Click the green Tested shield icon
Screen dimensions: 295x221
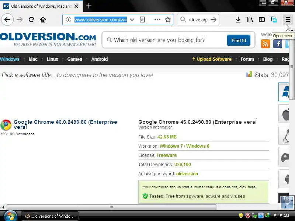coord(145,196)
